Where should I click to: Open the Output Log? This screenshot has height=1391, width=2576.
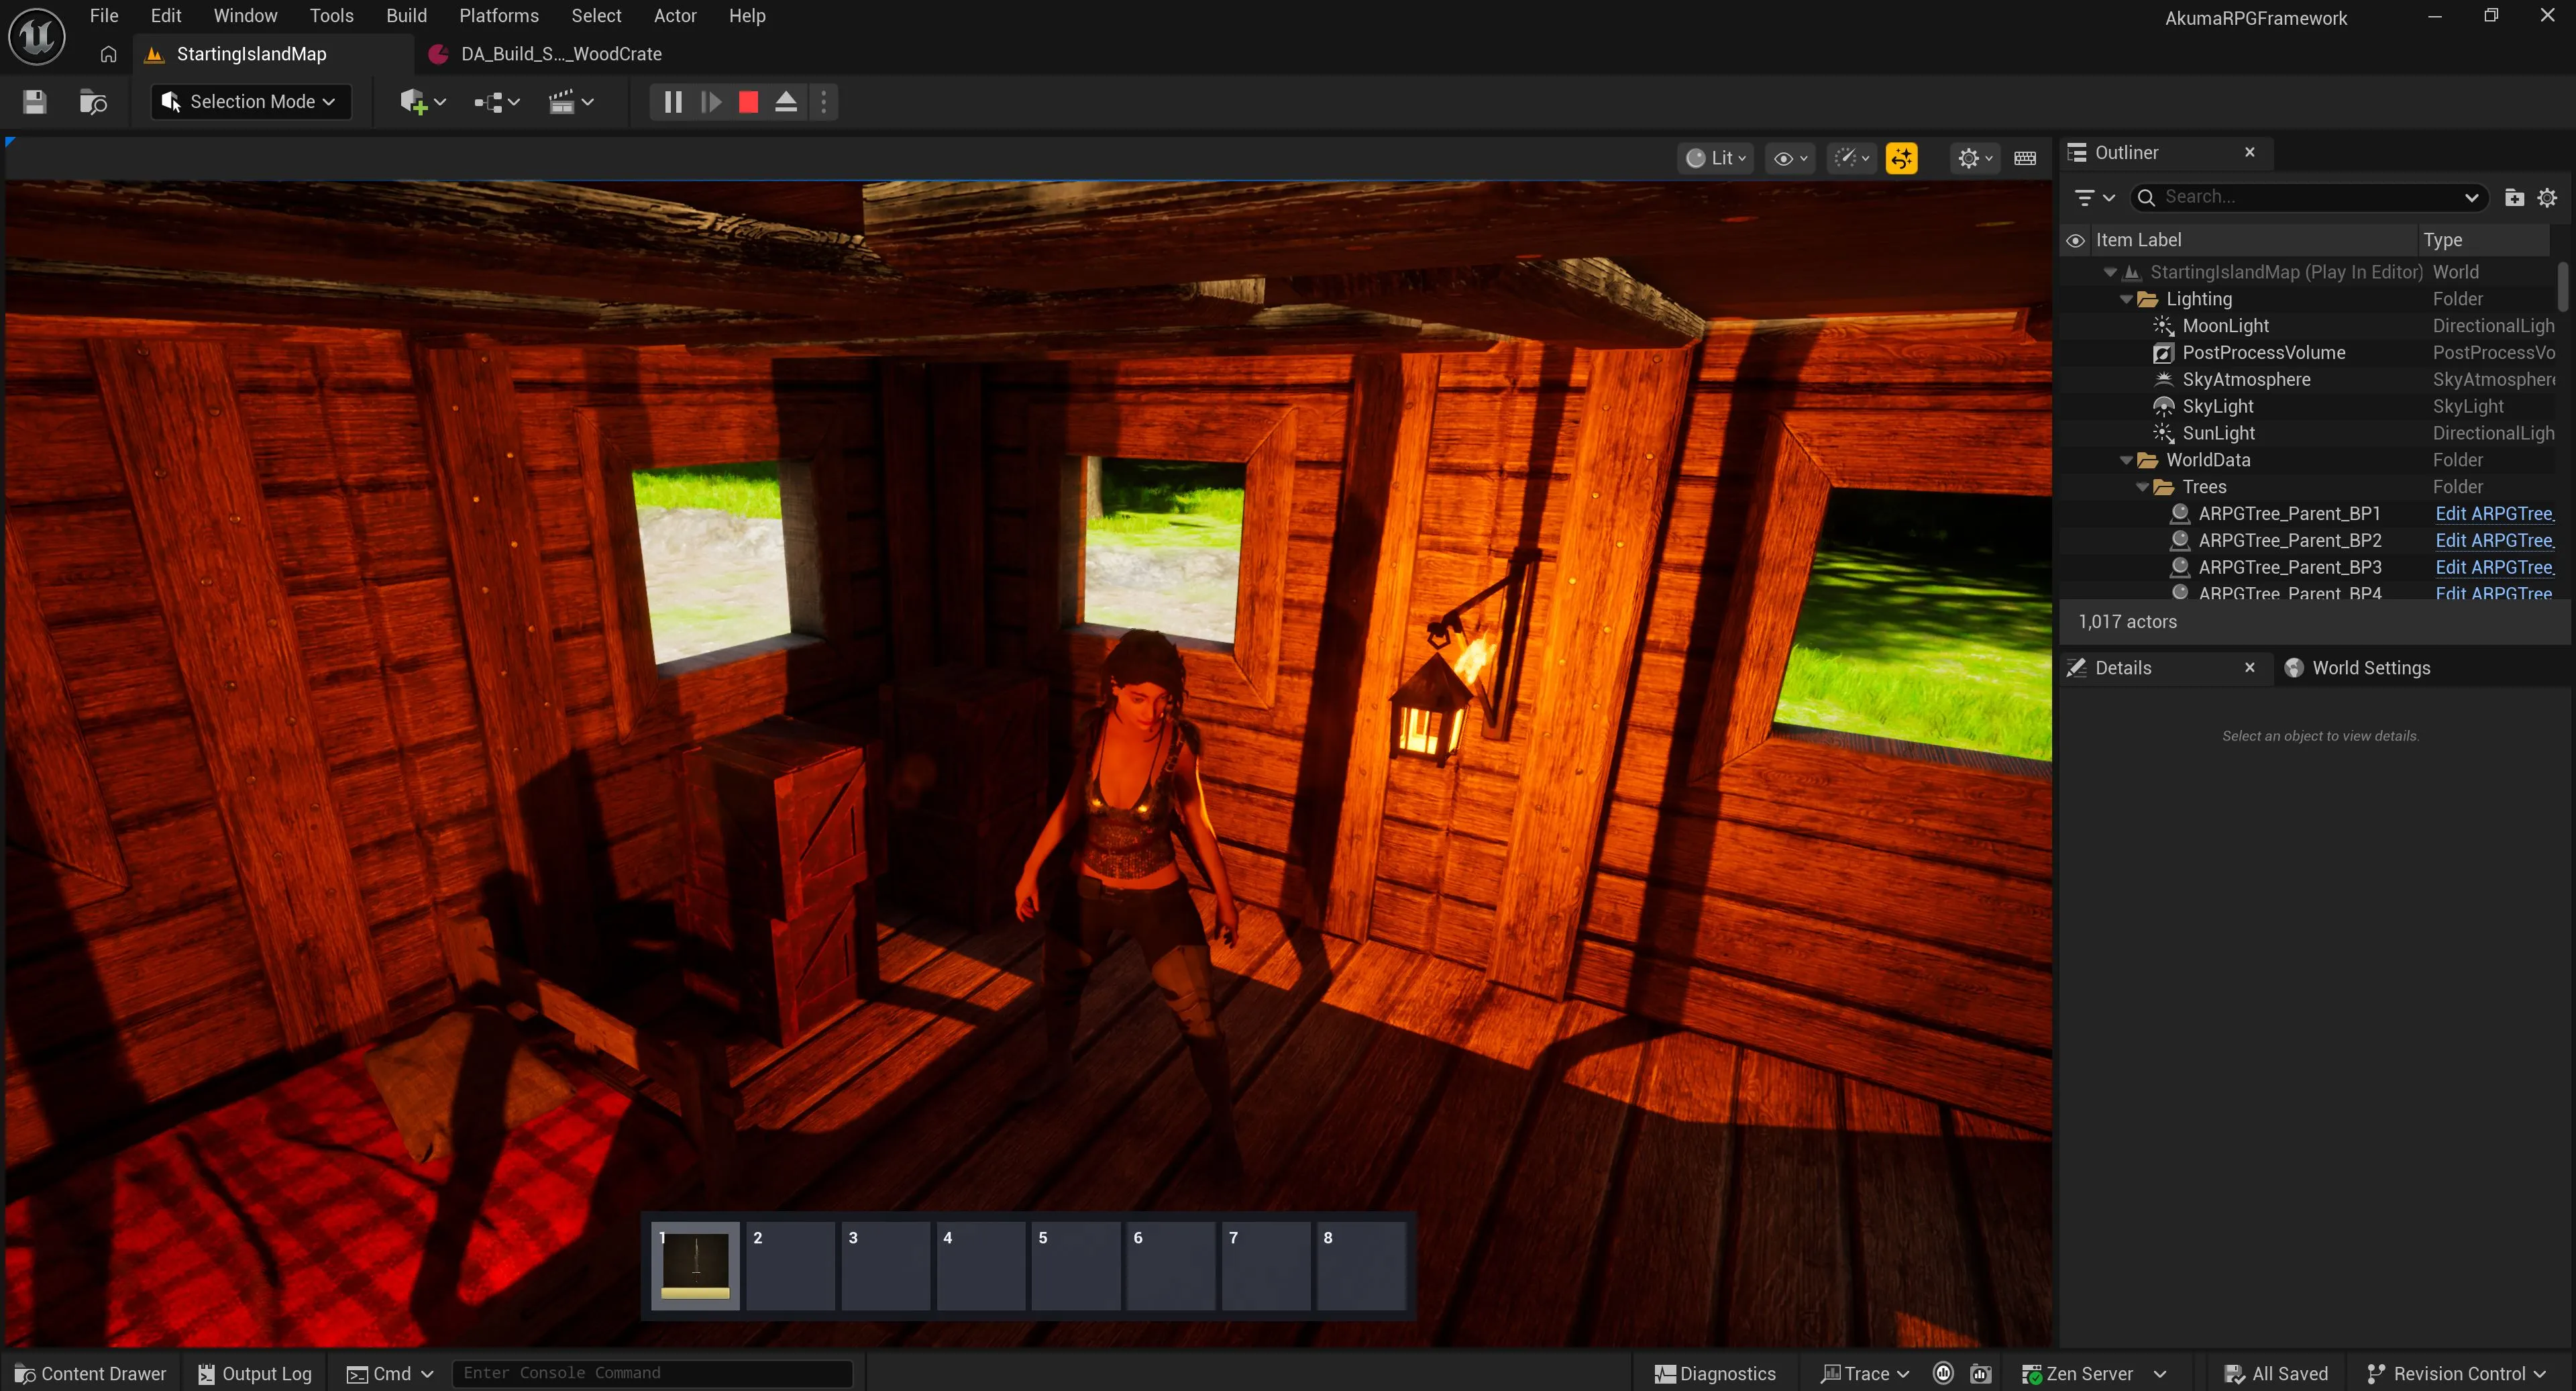pos(255,1374)
